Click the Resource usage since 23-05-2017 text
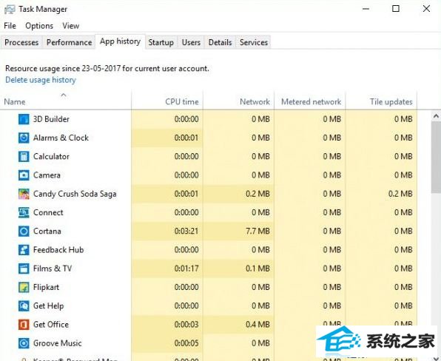 tap(107, 69)
